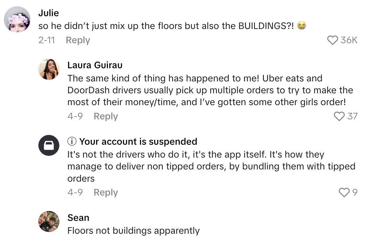
Task: Click the 37 like count on Laura's comment
Action: point(353,116)
